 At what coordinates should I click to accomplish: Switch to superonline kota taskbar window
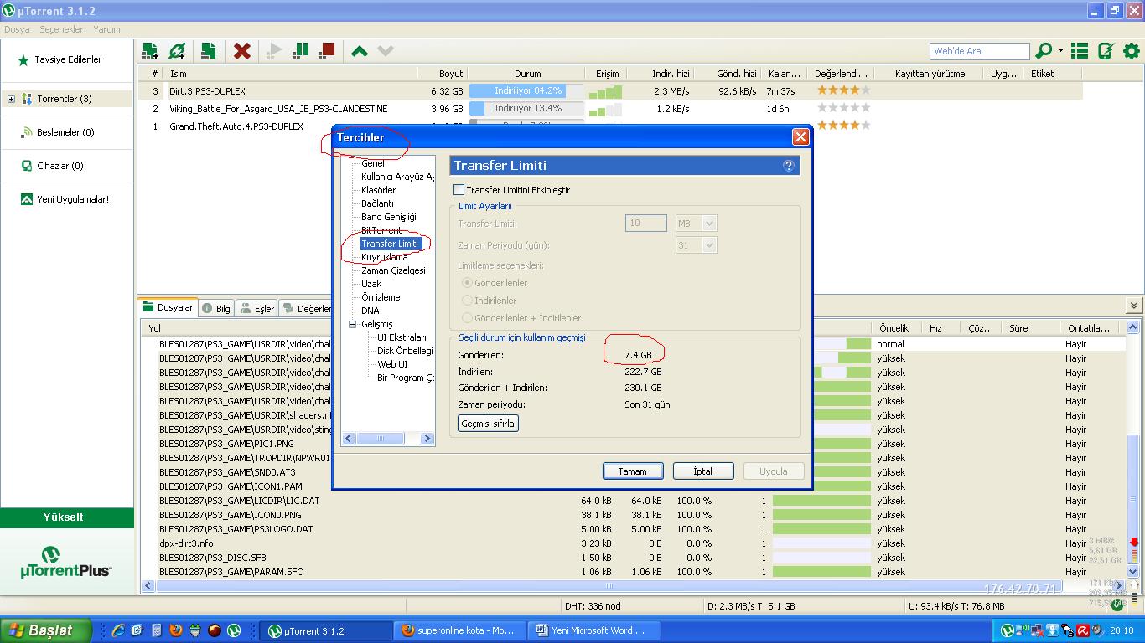(460, 630)
